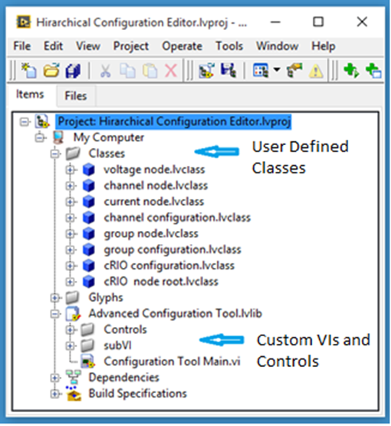Expand the Glyphs folder
The height and width of the screenshot is (426, 391).
pos(55,298)
